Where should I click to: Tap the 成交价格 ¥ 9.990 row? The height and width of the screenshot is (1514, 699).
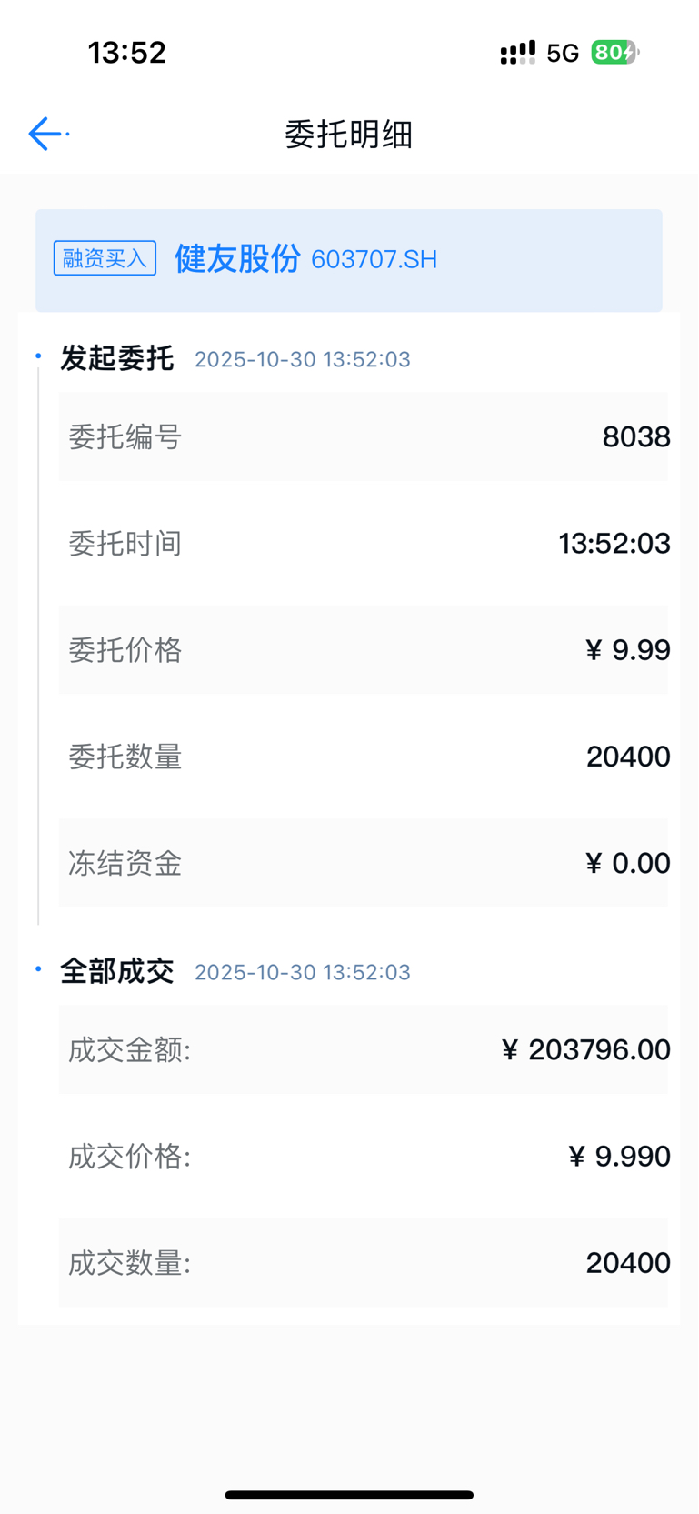pos(364,1157)
